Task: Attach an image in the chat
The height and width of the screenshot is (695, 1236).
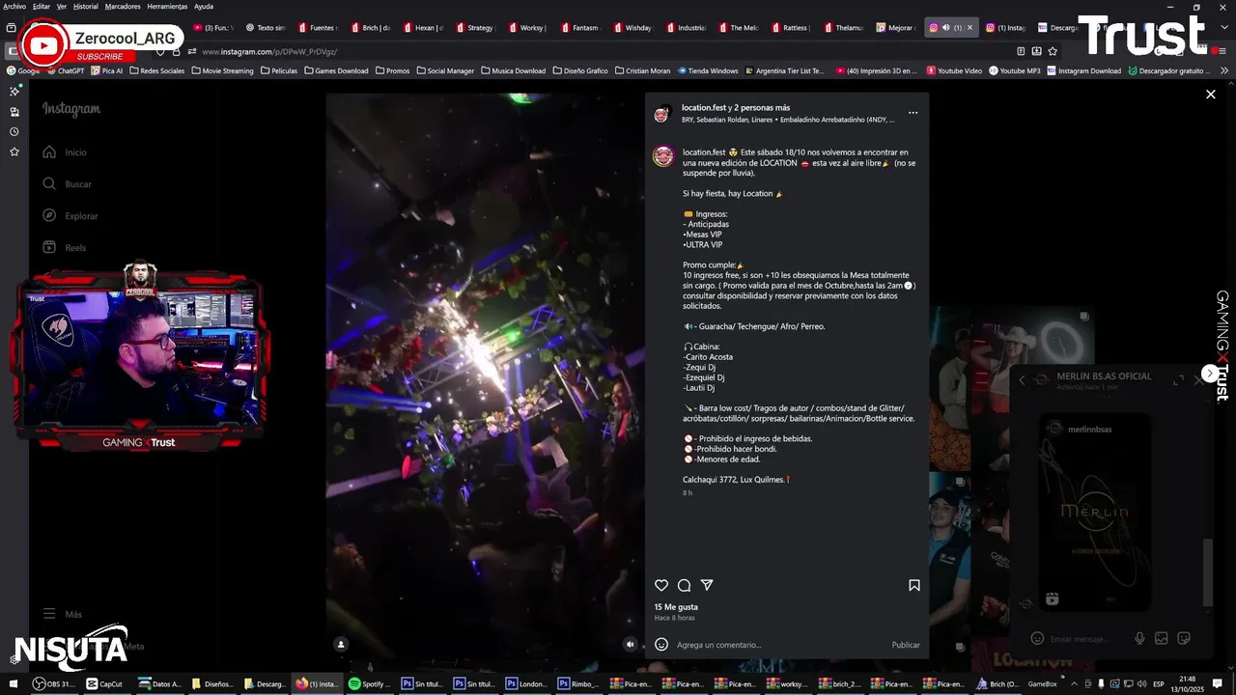Action: coord(1162,638)
